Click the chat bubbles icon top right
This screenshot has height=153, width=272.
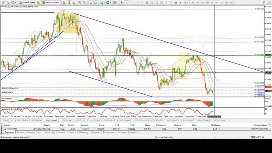coord(269,3)
